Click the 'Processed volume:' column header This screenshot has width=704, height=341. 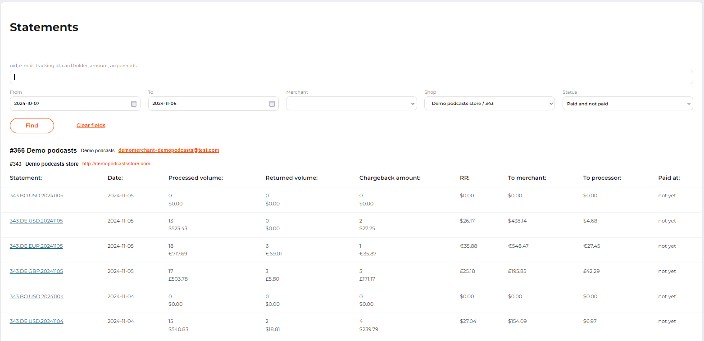click(x=195, y=178)
